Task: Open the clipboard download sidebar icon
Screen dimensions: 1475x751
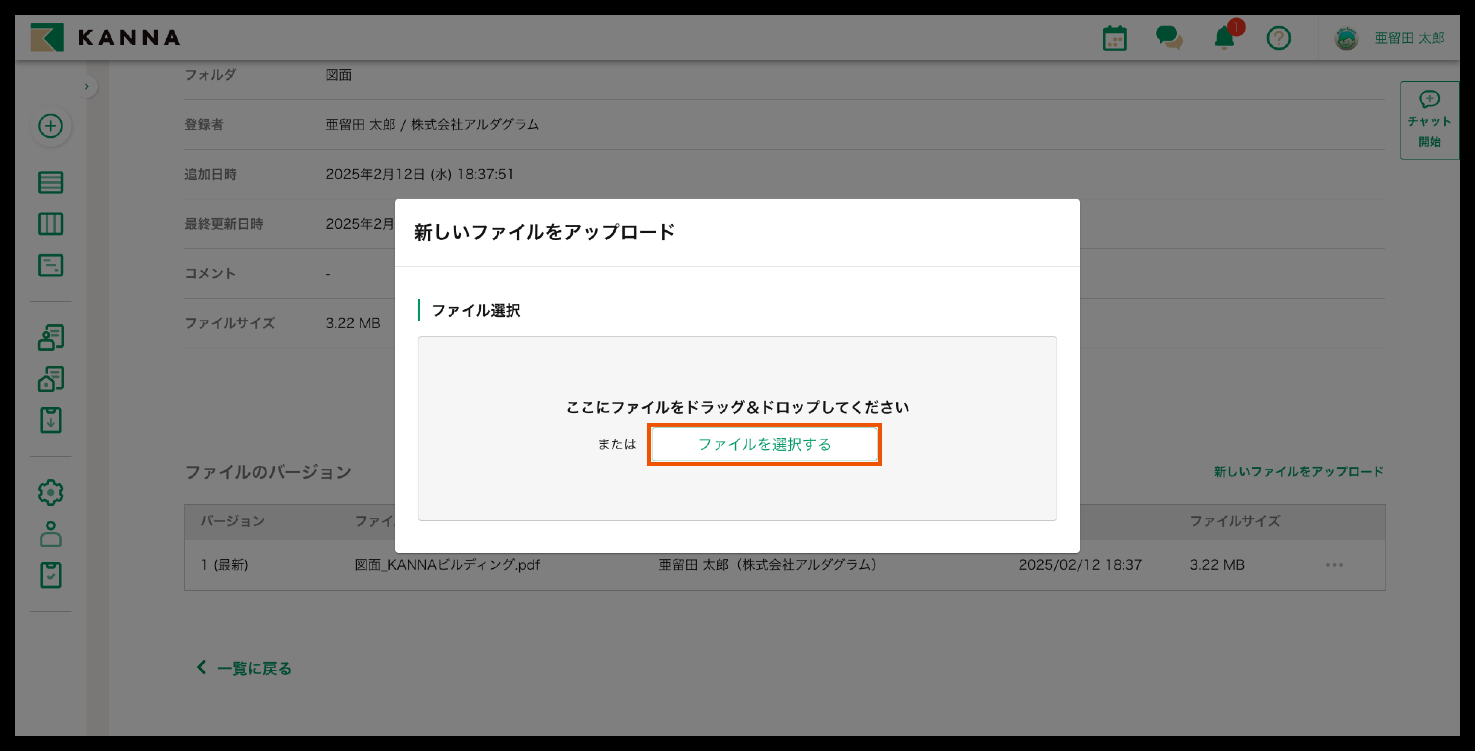Action: 50,421
